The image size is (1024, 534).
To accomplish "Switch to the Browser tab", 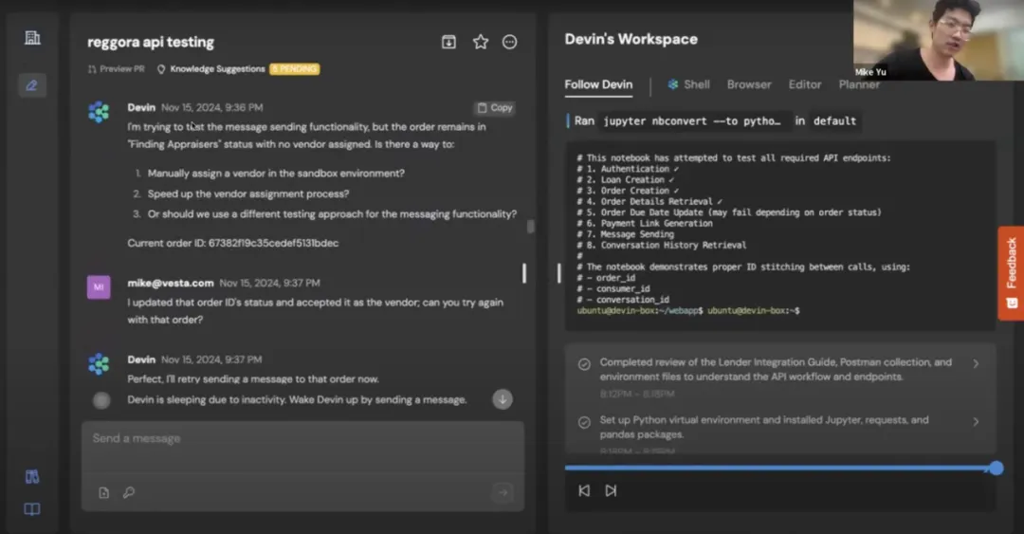I will point(749,84).
